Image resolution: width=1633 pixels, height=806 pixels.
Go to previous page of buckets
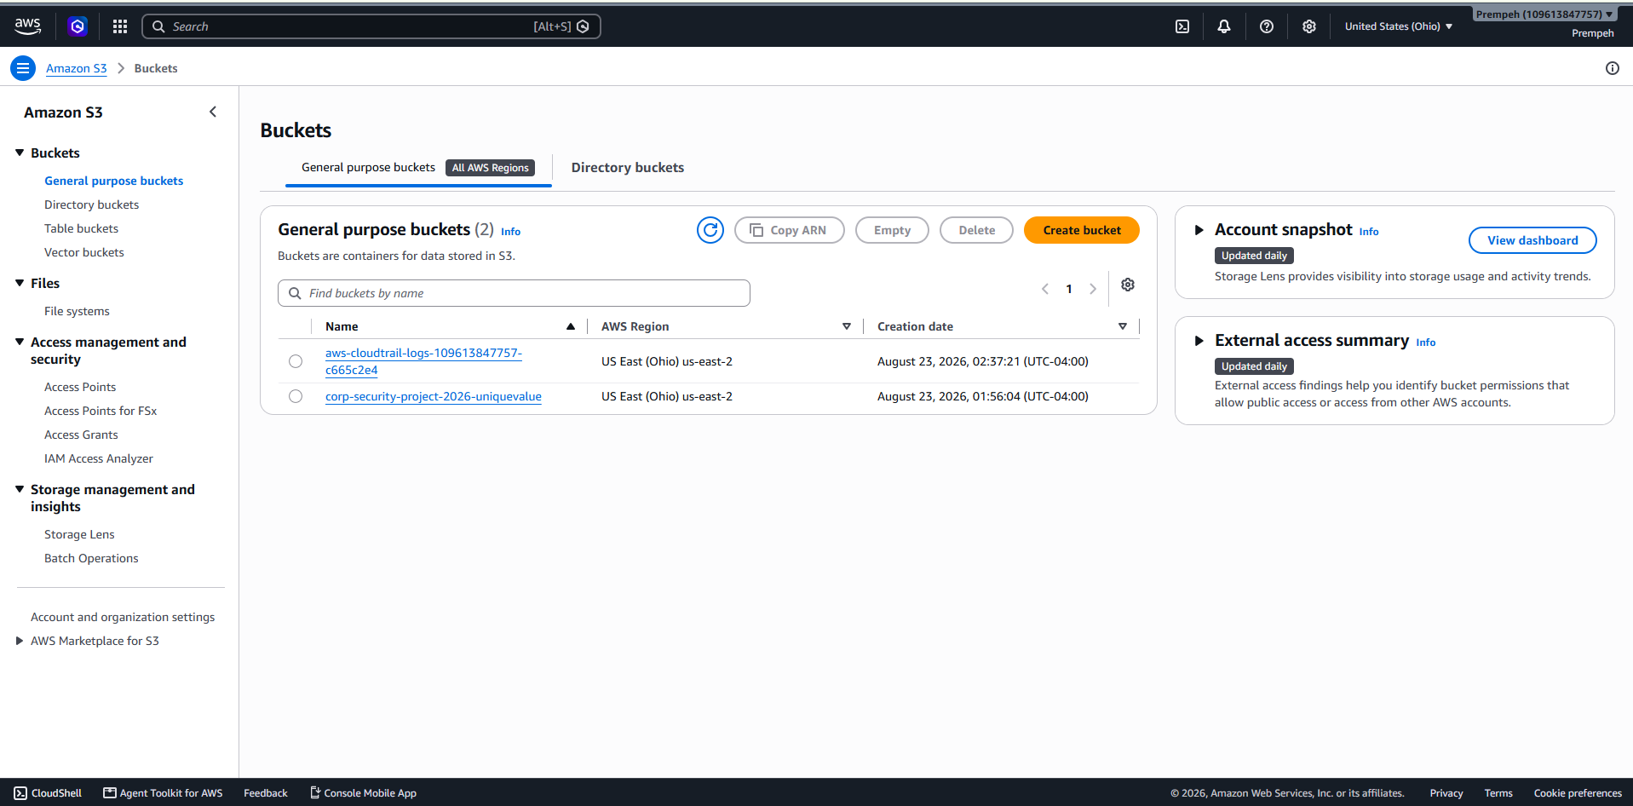coord(1045,289)
